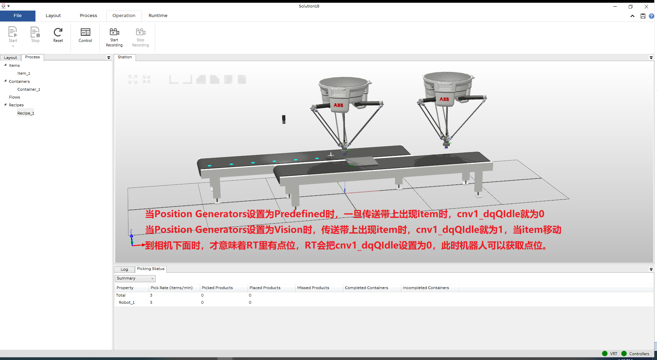Switch to the Process ribbon tab
Viewport: 657px width, 360px height.
pyautogui.click(x=88, y=16)
